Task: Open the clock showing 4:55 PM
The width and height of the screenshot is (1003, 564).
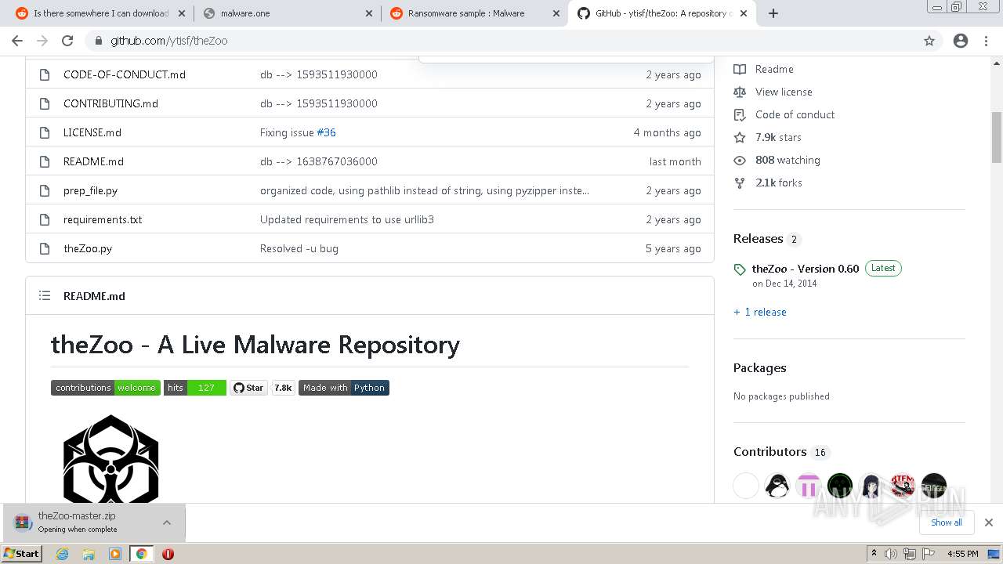Action: [x=962, y=554]
